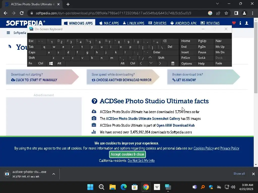Click to start the download manually
The height and width of the screenshot is (193, 258).
(x=36, y=80)
